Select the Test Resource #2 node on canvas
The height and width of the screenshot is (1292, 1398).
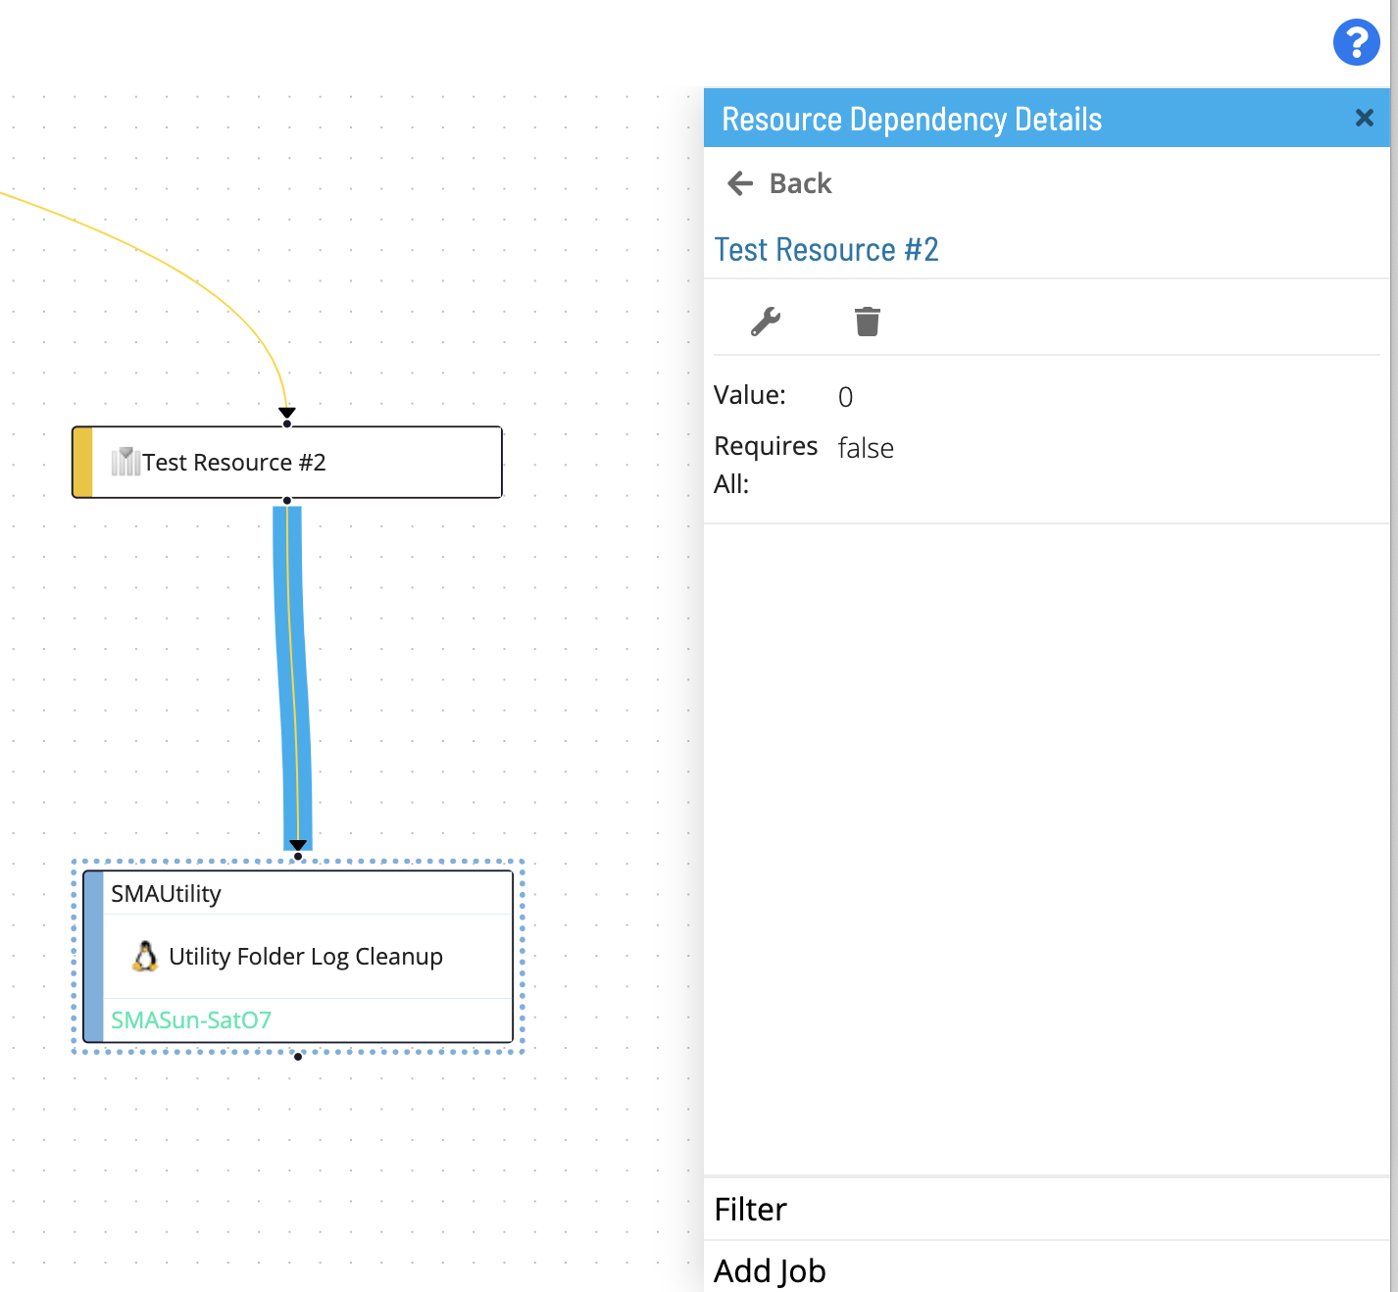coord(287,462)
